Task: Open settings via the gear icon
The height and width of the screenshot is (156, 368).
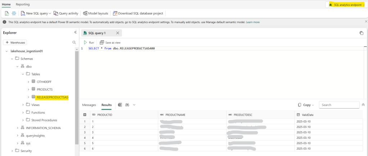Action: pyautogui.click(x=14, y=13)
